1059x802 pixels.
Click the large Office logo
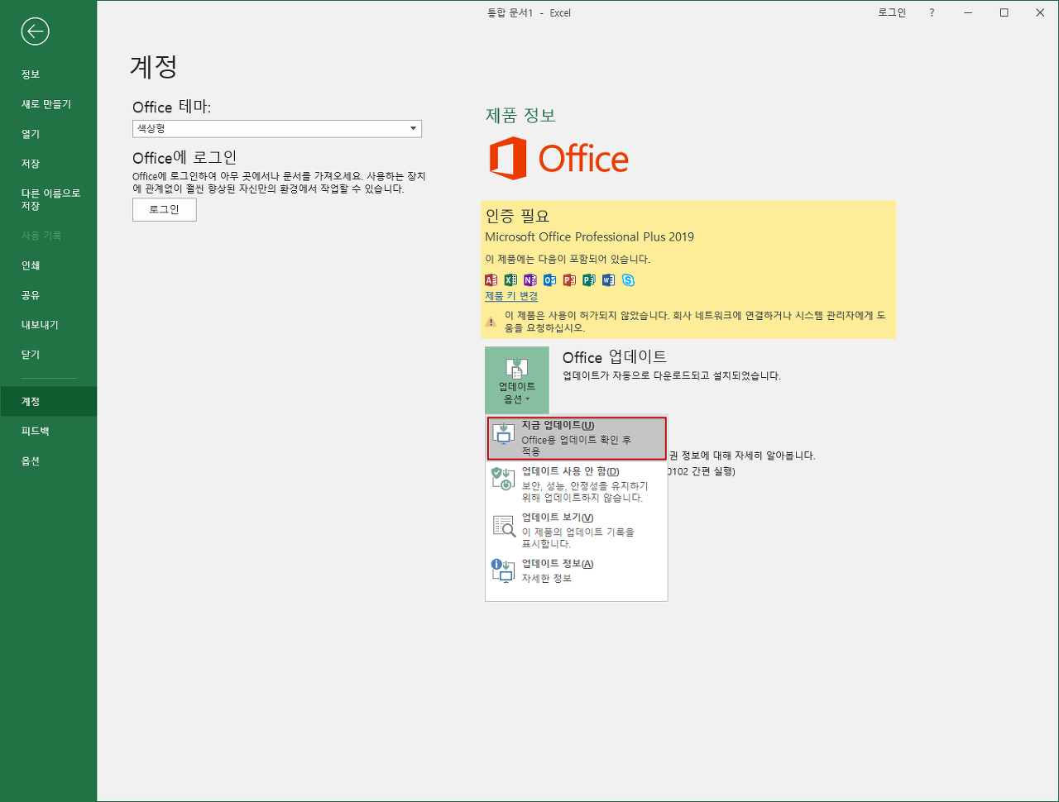coord(558,158)
